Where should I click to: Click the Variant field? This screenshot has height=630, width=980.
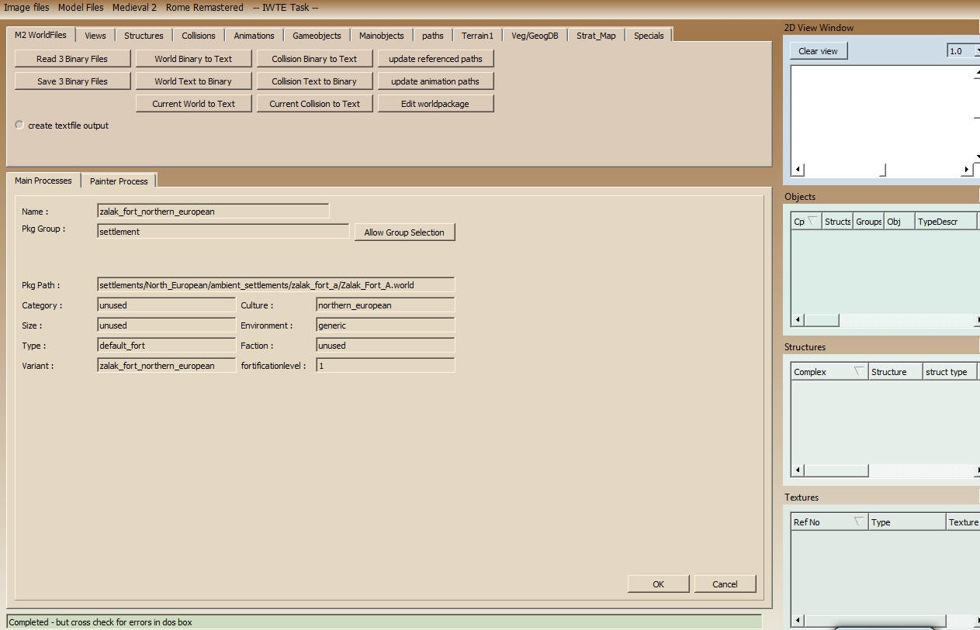point(167,366)
